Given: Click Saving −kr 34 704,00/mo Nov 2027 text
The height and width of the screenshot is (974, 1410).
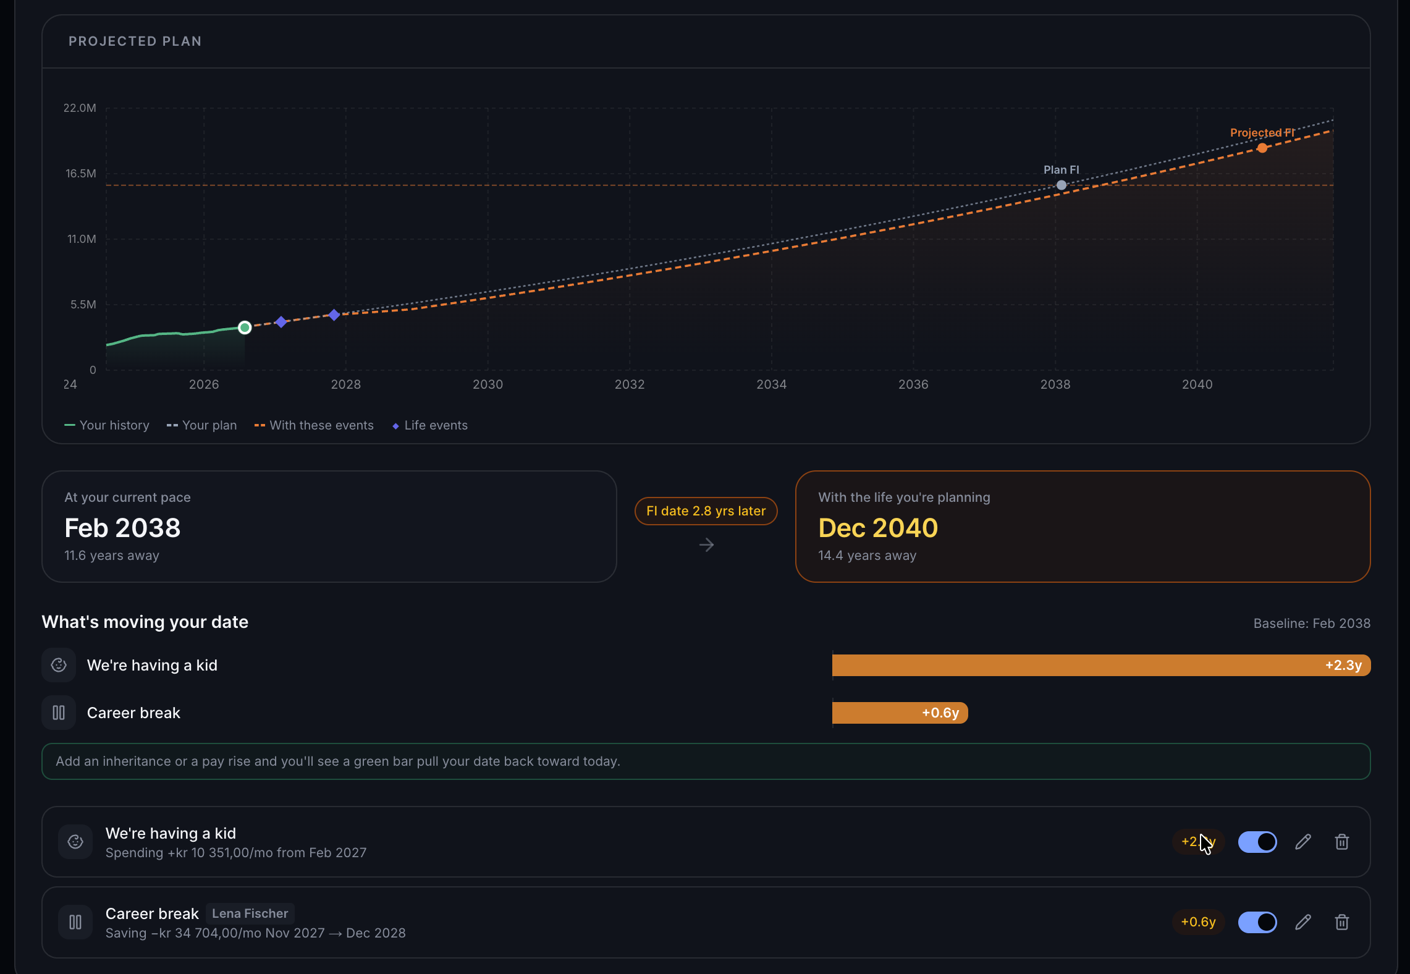Looking at the screenshot, I should pyautogui.click(x=255, y=933).
